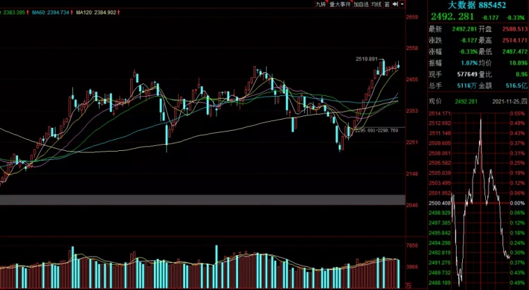Viewport: 529px width, 290px height.
Task: Click the 最高 value 2514.171
Action: point(515,40)
